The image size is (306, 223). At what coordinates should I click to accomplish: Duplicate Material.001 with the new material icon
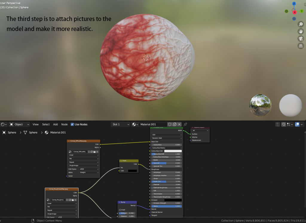pyautogui.click(x=175, y=124)
